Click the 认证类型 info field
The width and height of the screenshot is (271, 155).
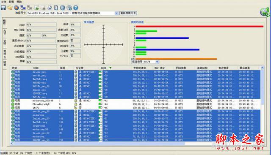click(41, 46)
